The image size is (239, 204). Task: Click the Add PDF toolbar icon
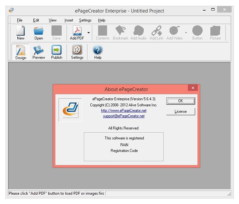[x=77, y=33]
